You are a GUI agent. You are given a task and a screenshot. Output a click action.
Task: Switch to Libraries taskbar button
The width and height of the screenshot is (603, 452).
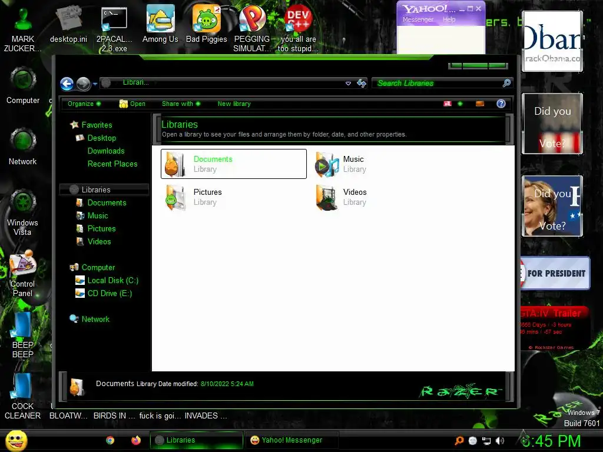coord(197,440)
